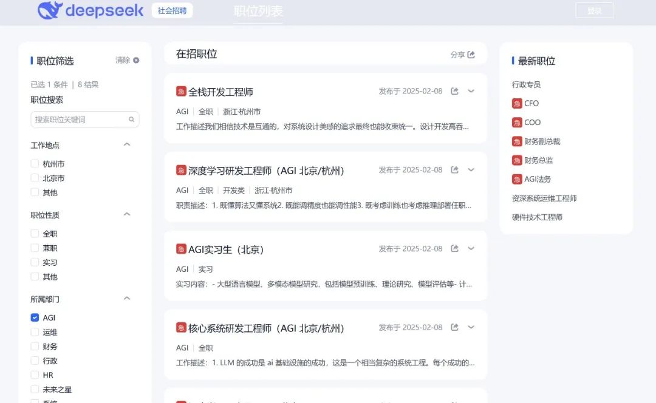This screenshot has height=403, width=656.
Task: Click the urgent badge on 全栈开发工程师
Action: point(181,91)
